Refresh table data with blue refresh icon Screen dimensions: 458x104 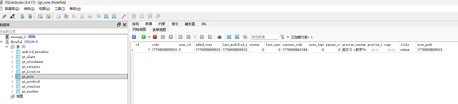[x=134, y=37]
